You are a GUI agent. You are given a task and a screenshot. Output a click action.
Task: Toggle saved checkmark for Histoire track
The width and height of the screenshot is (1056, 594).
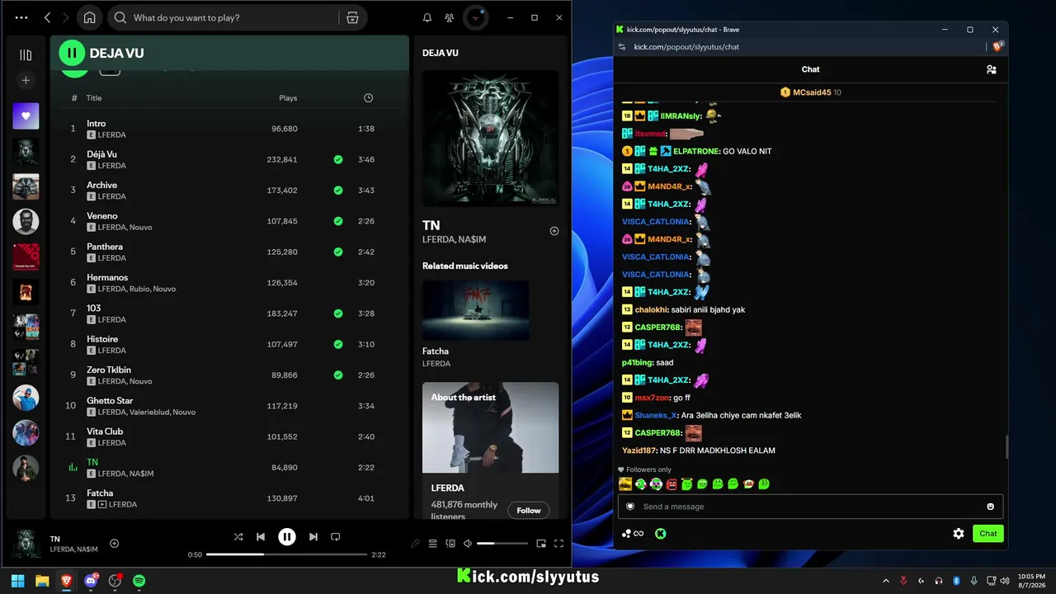click(x=338, y=344)
